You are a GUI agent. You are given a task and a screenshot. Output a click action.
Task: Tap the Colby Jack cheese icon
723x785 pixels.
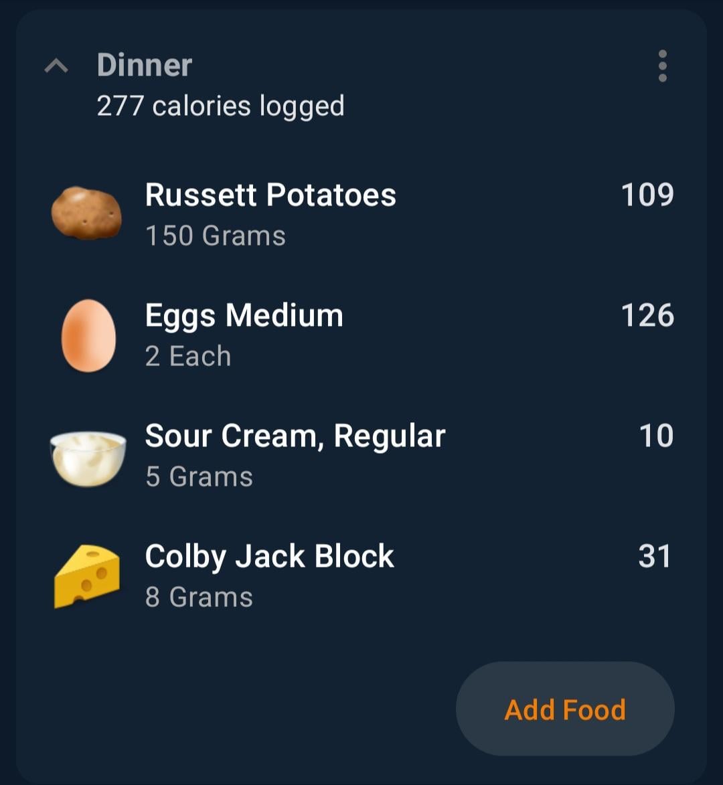coord(86,577)
